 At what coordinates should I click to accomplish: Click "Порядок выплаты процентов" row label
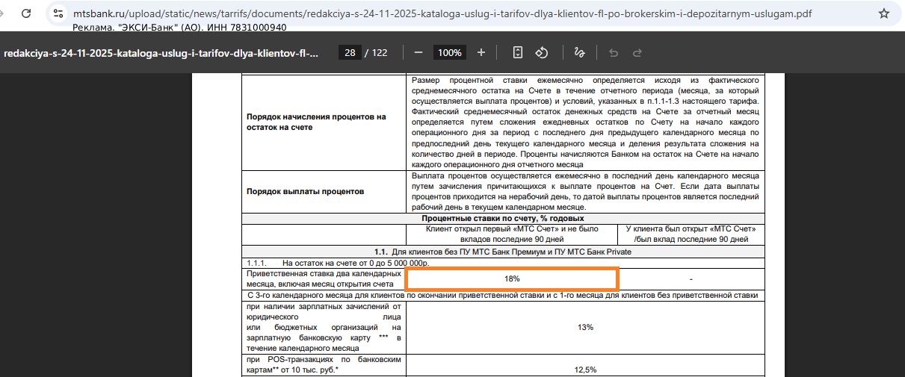click(x=306, y=191)
